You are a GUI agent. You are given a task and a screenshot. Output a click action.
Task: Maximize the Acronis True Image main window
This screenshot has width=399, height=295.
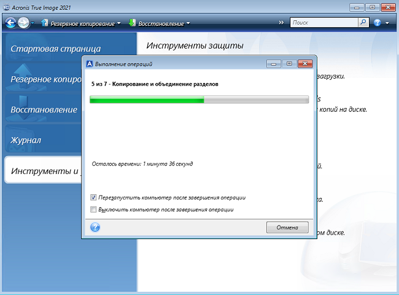click(372, 7)
